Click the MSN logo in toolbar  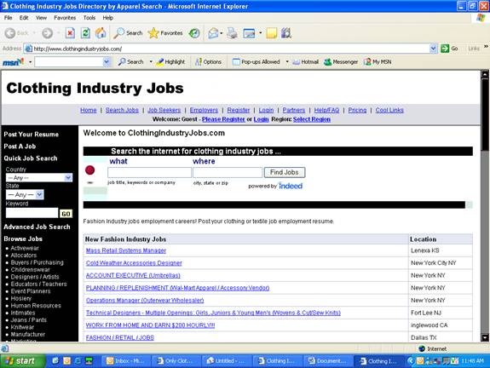tap(13, 62)
